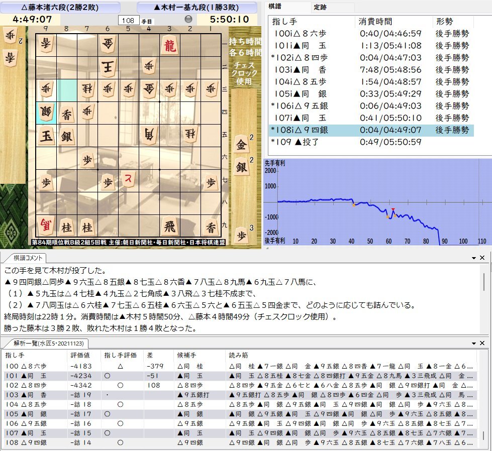Click sente player name 木村一基九段 header

(x=196, y=8)
